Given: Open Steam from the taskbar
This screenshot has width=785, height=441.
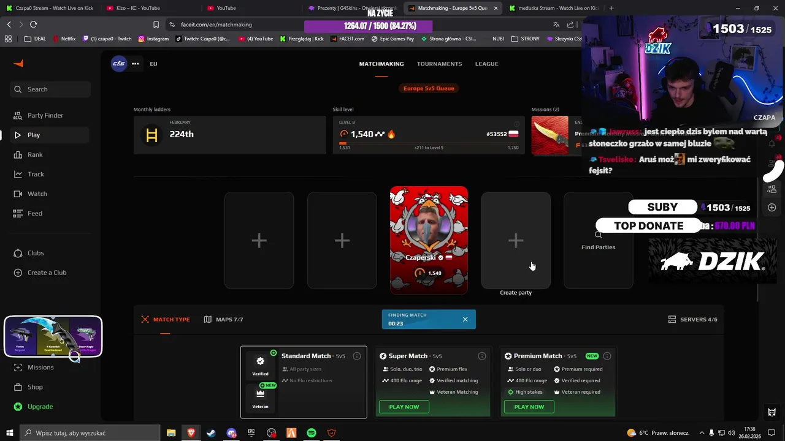Looking at the screenshot, I should pyautogui.click(x=211, y=433).
